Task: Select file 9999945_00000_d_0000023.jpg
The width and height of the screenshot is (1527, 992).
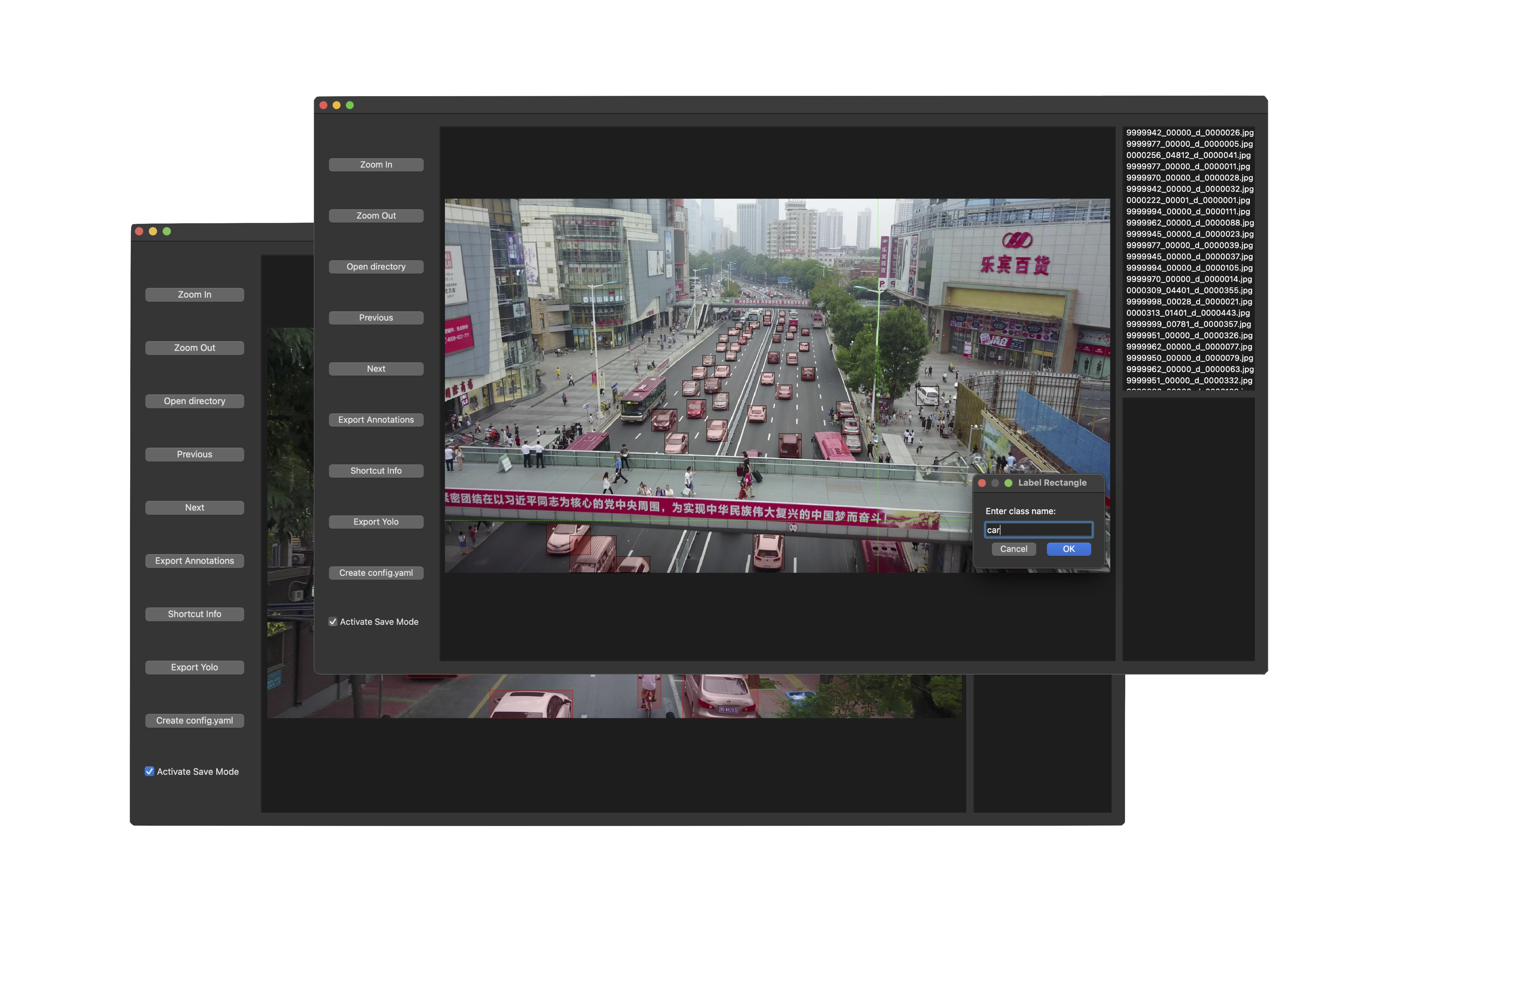Action: point(1189,234)
